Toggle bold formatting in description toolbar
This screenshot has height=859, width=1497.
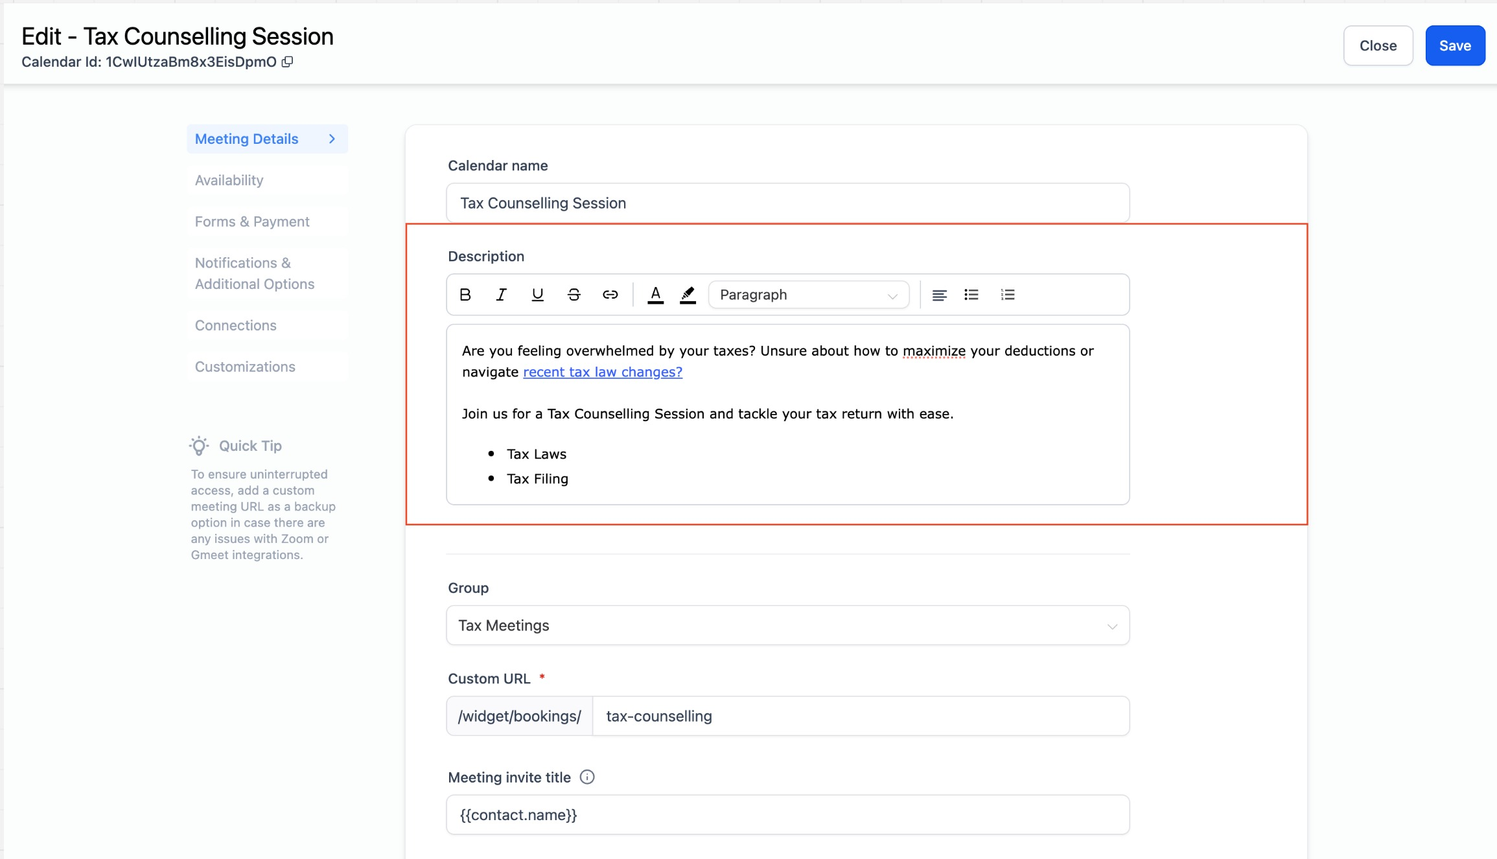click(x=465, y=295)
